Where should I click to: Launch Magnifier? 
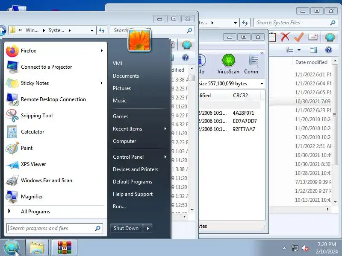pos(56,197)
